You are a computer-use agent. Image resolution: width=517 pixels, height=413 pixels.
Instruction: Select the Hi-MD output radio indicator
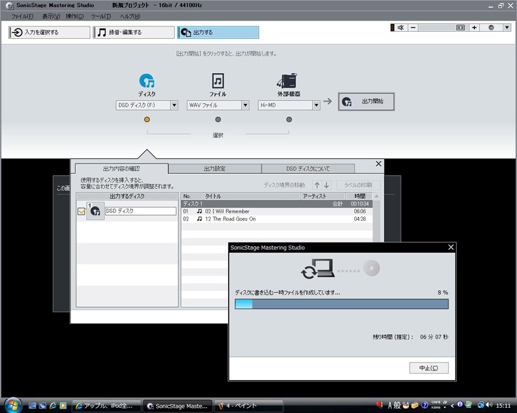tap(289, 119)
